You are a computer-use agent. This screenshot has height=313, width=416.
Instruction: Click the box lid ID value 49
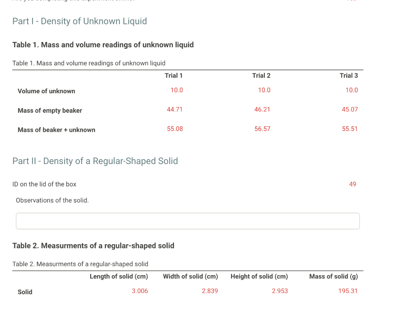coord(352,184)
